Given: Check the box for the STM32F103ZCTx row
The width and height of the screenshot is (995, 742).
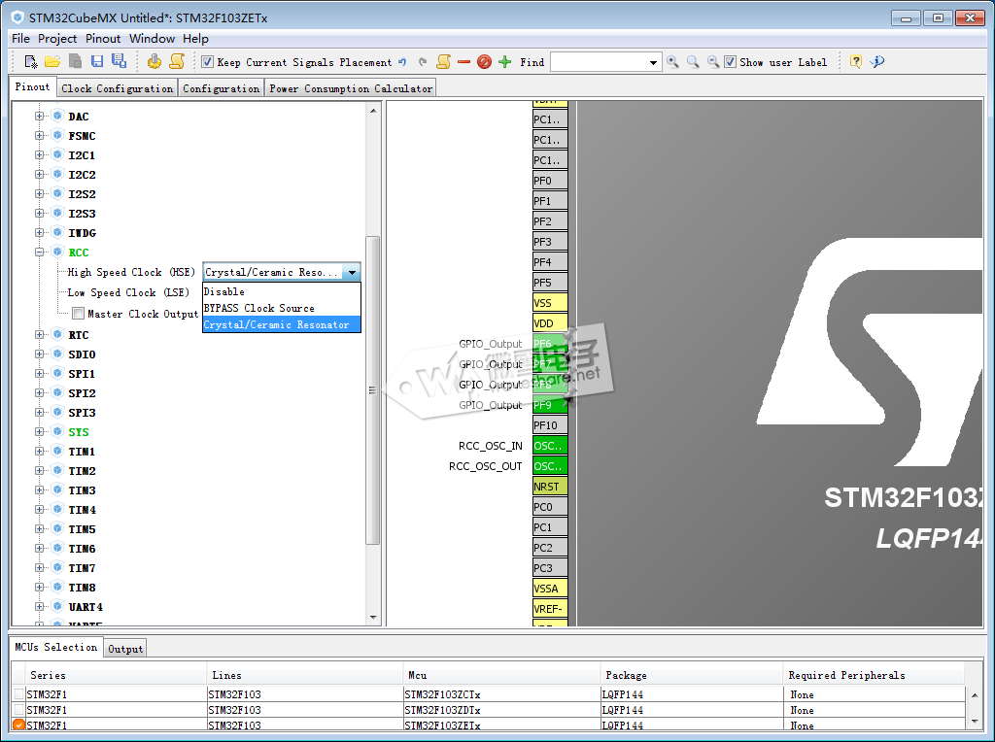Looking at the screenshot, I should click(x=19, y=693).
